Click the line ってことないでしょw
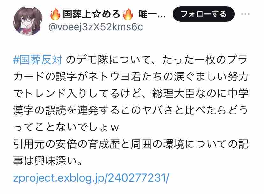 click(x=66, y=127)
